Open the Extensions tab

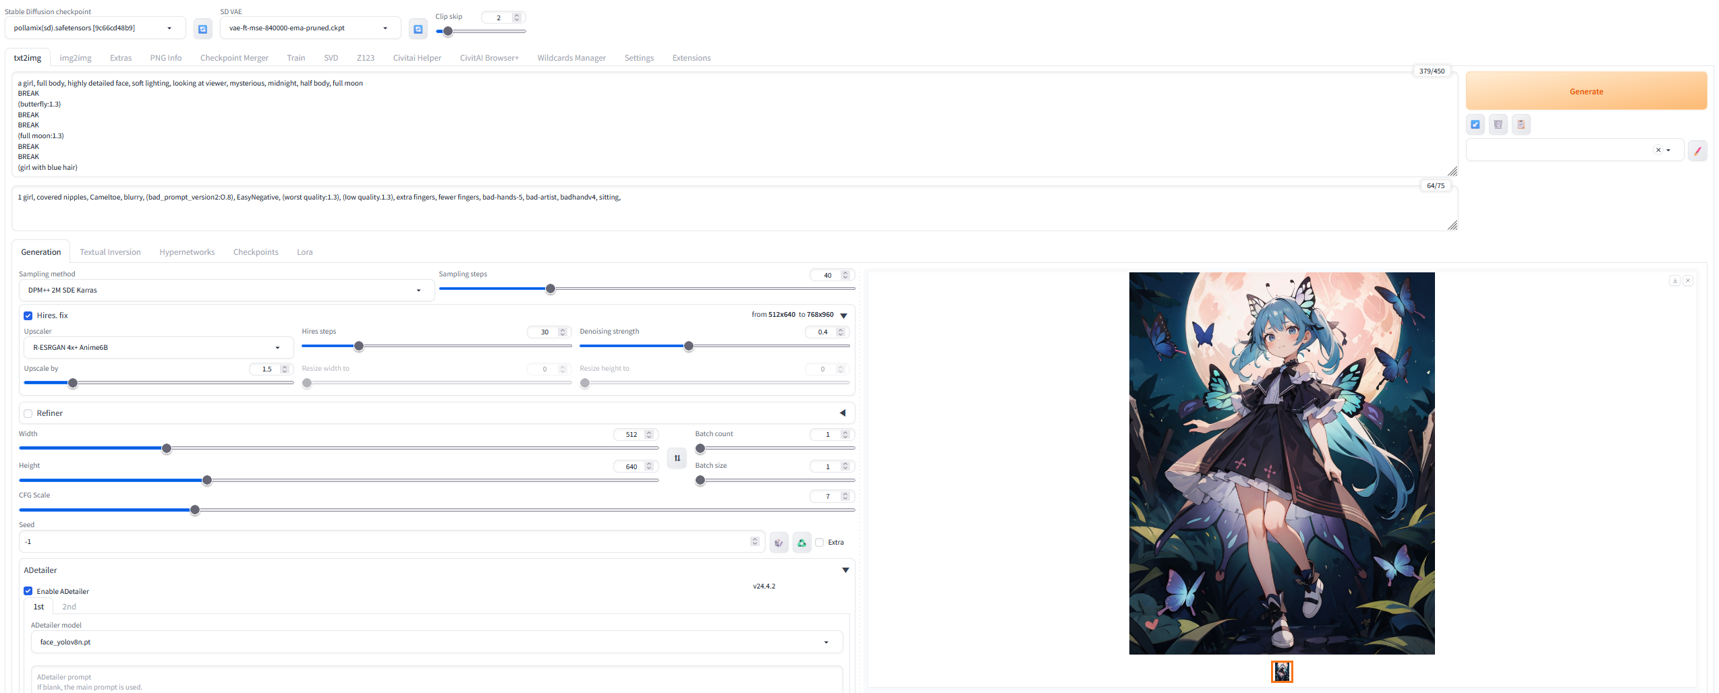click(x=692, y=58)
